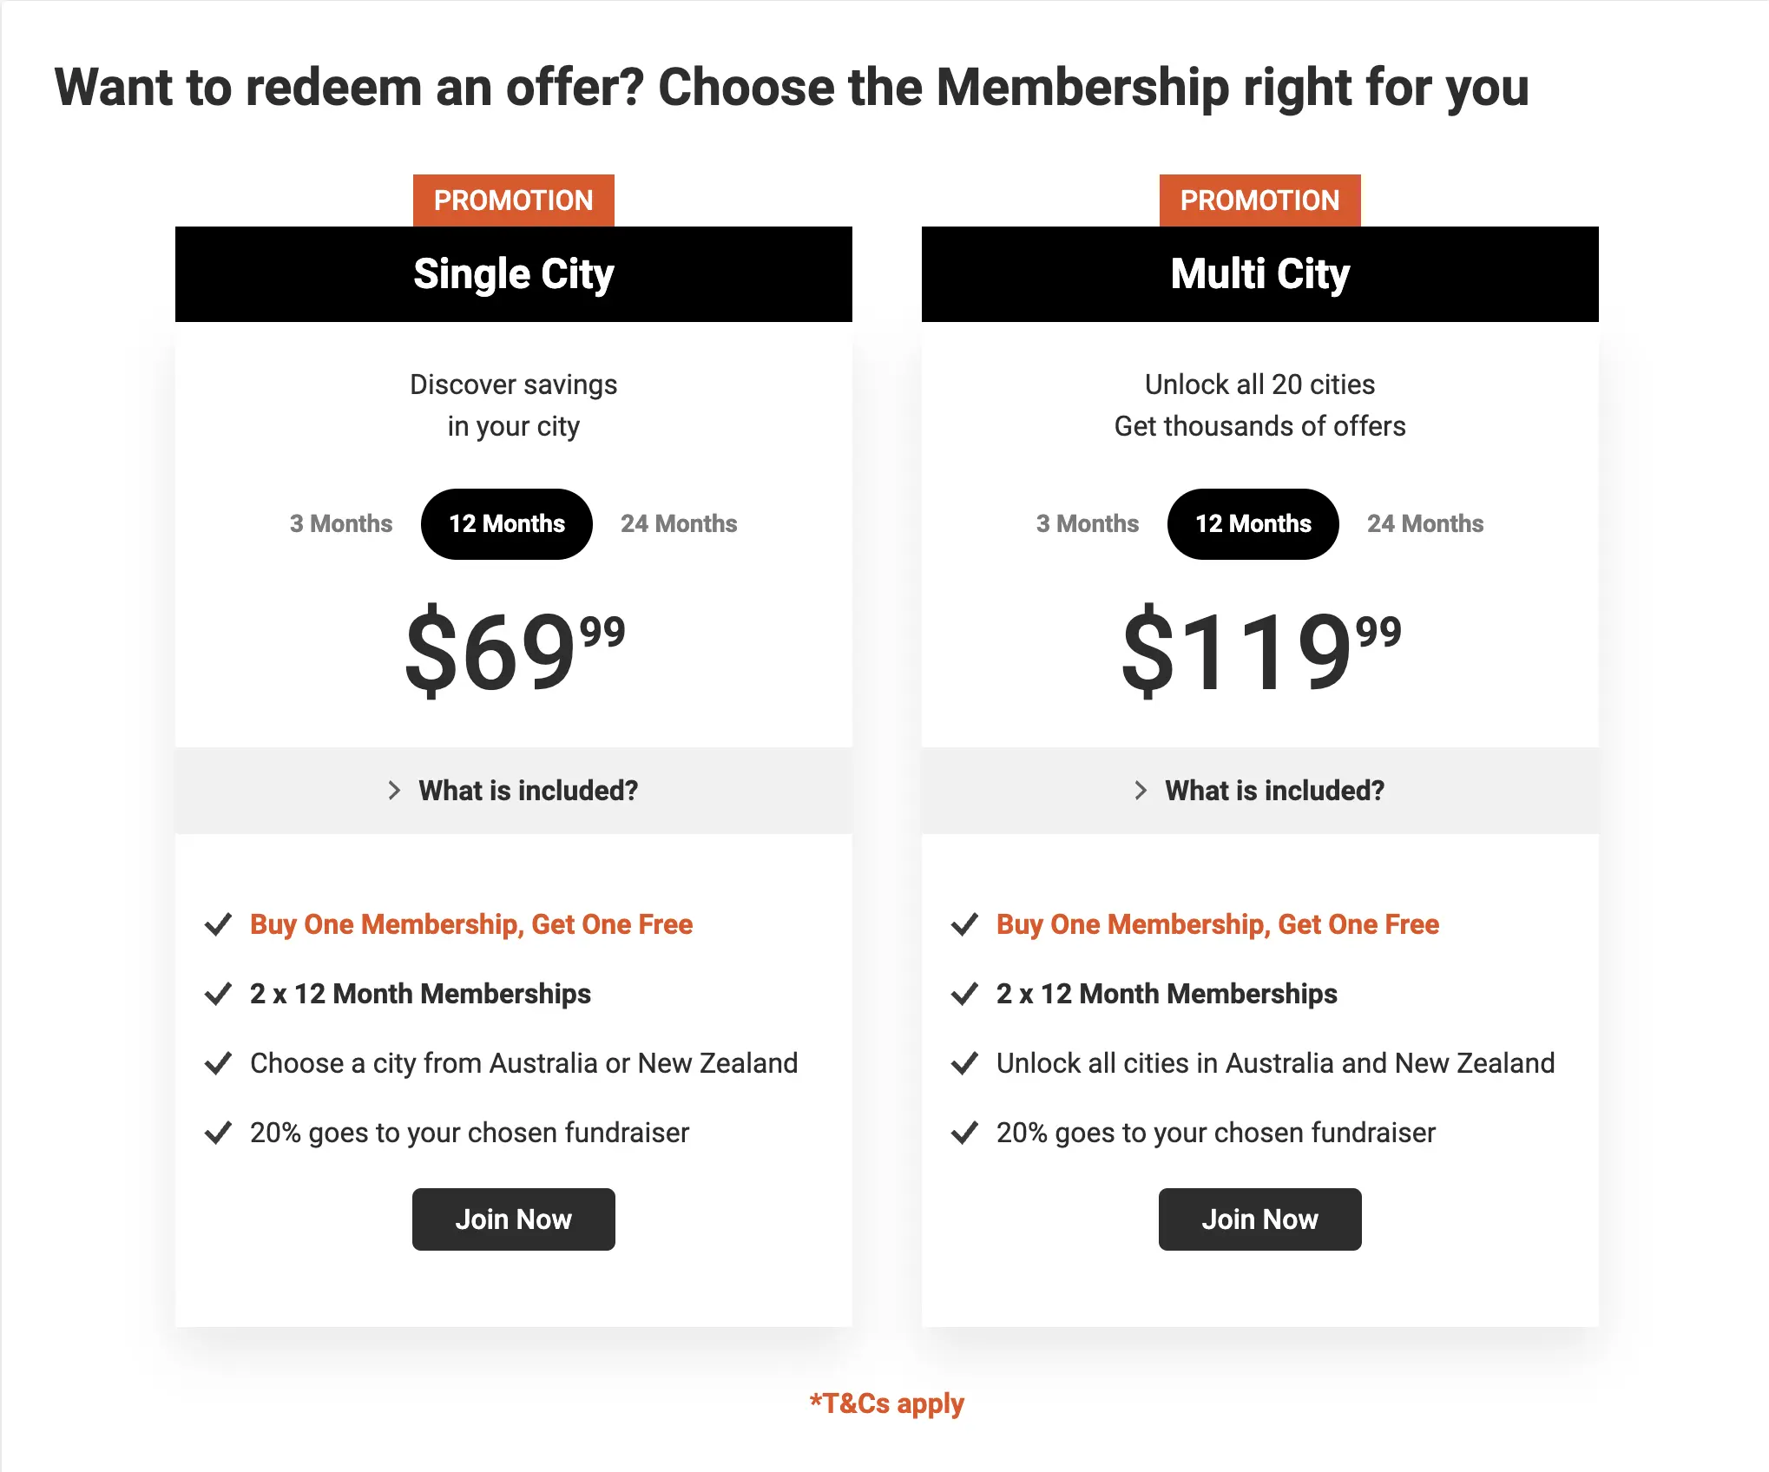Expand Single City "What is included?" chevron

pyautogui.click(x=394, y=791)
